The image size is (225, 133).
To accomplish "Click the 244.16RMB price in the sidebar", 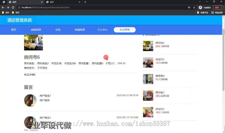I will pos(162,46).
